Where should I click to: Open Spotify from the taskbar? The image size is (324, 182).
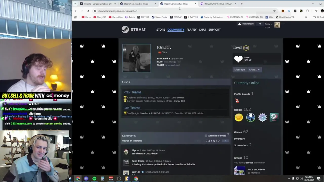click(x=94, y=179)
